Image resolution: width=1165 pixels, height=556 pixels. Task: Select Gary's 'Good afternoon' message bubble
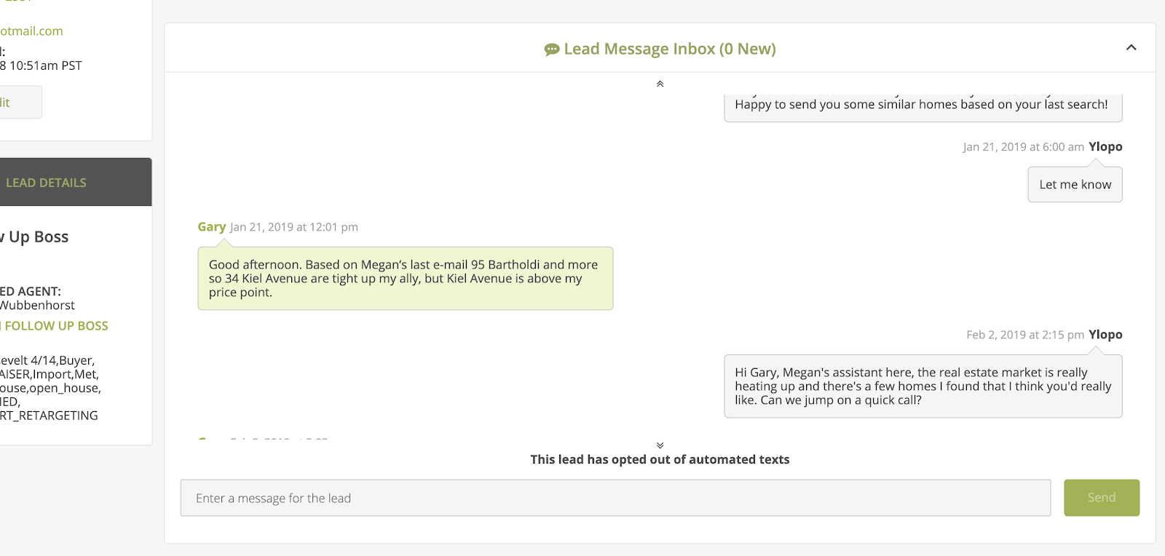point(405,279)
